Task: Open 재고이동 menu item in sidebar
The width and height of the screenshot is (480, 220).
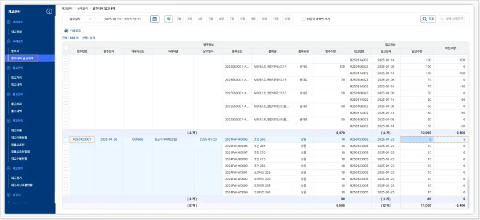Action: (x=16, y=130)
